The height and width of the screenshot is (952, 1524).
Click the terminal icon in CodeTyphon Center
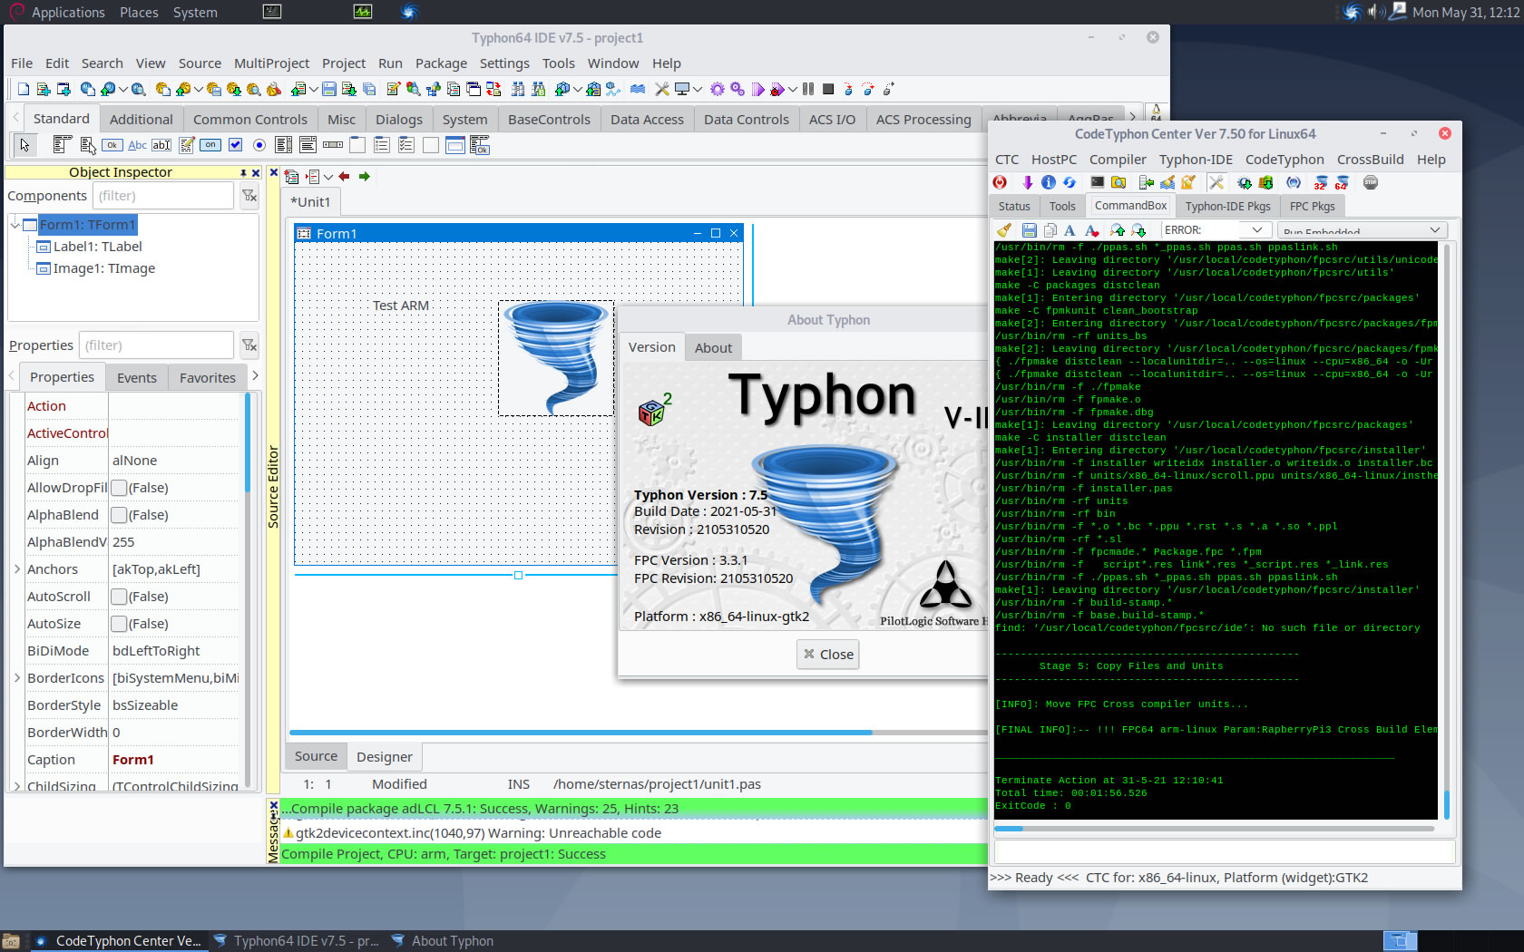click(x=1097, y=182)
